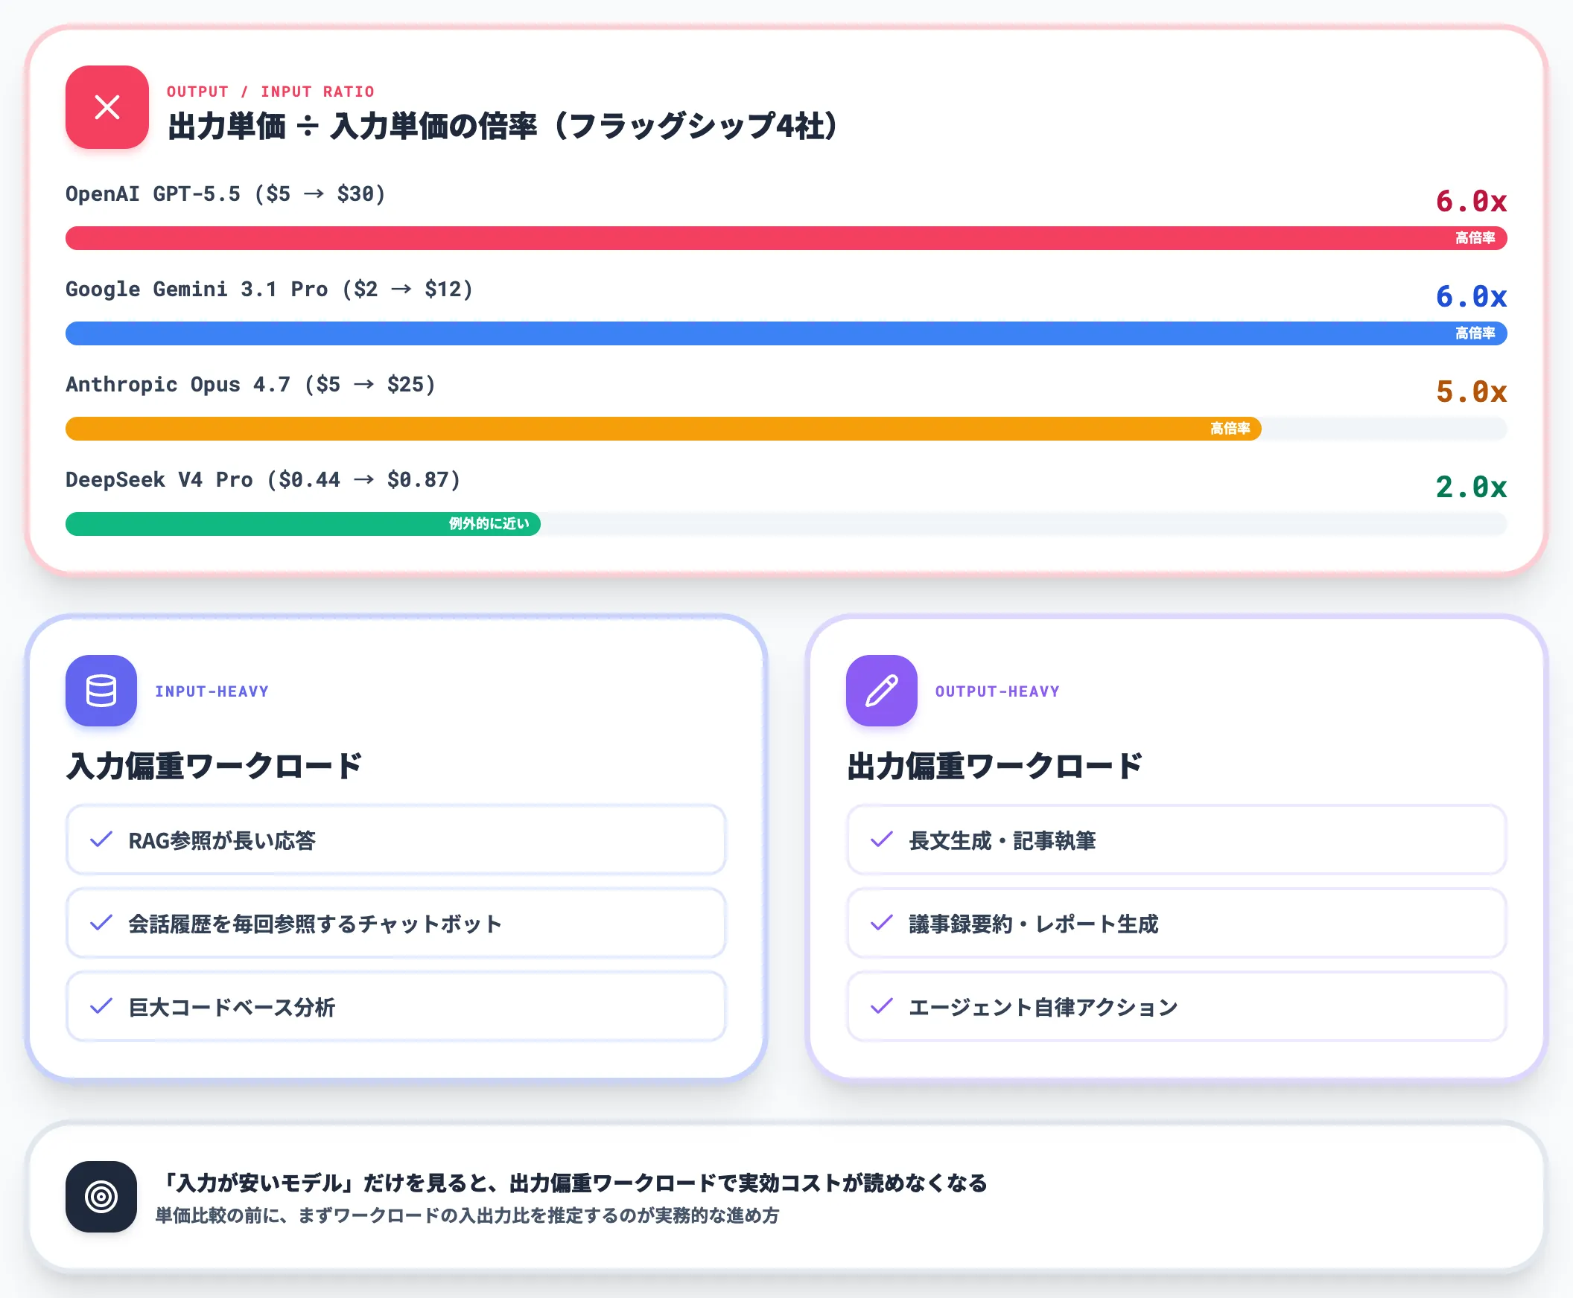Screen dimensions: 1573x1298
Task: Click checkmark next to RAG参照が長い応答
Action: (x=101, y=840)
